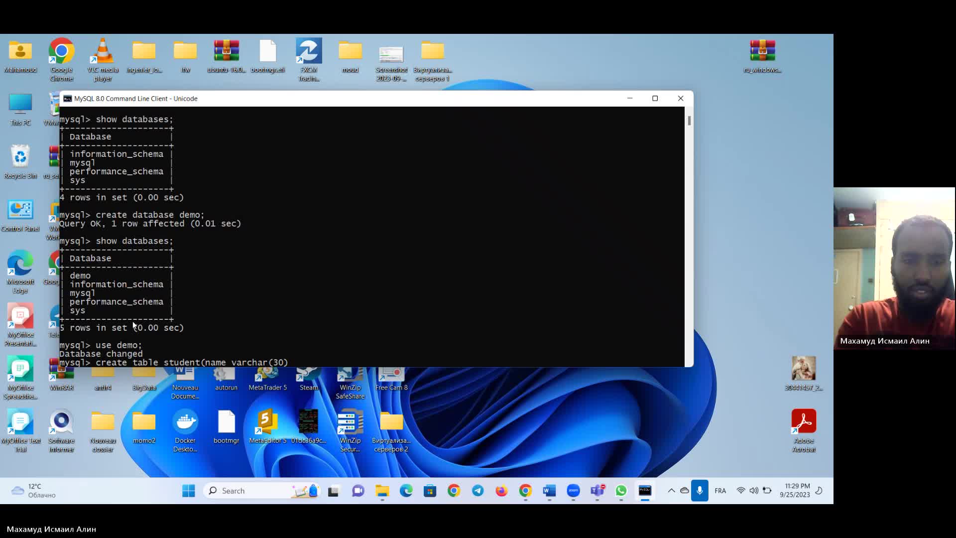The width and height of the screenshot is (956, 538).
Task: Launch Docker Desktop shortcut
Action: point(185,431)
